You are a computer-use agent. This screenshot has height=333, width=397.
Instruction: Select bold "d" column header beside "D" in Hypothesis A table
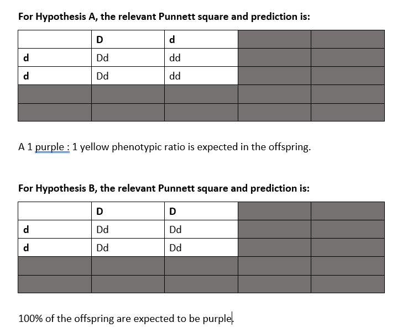tap(201, 39)
